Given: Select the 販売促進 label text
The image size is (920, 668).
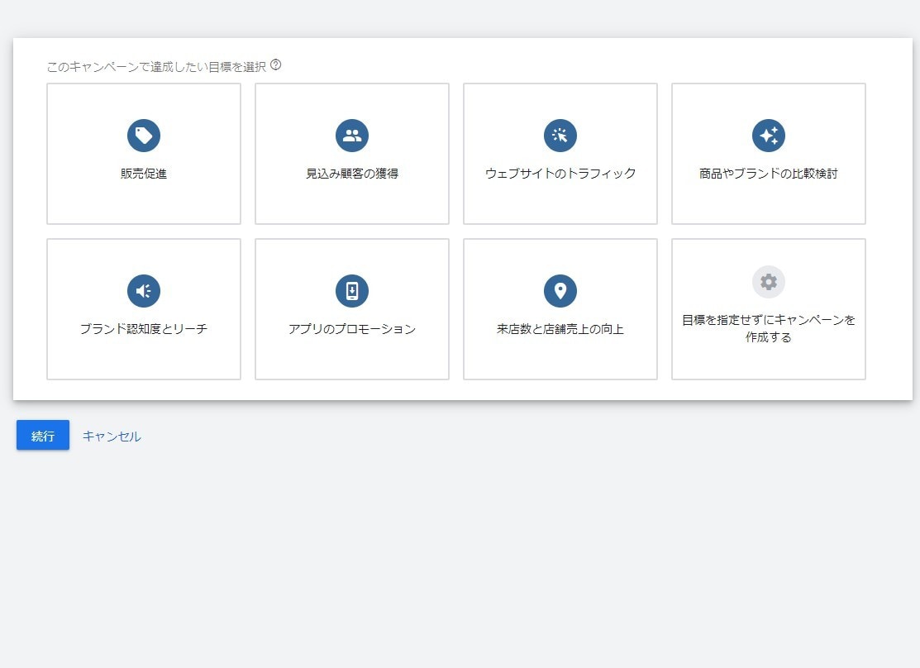Looking at the screenshot, I should pyautogui.click(x=144, y=174).
